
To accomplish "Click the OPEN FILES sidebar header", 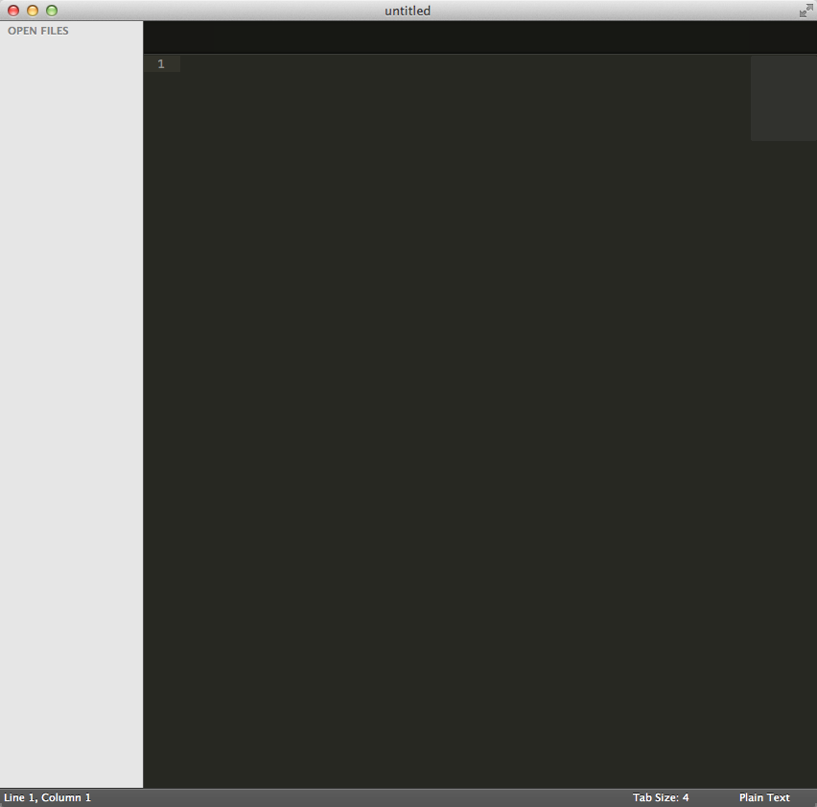I will [38, 31].
